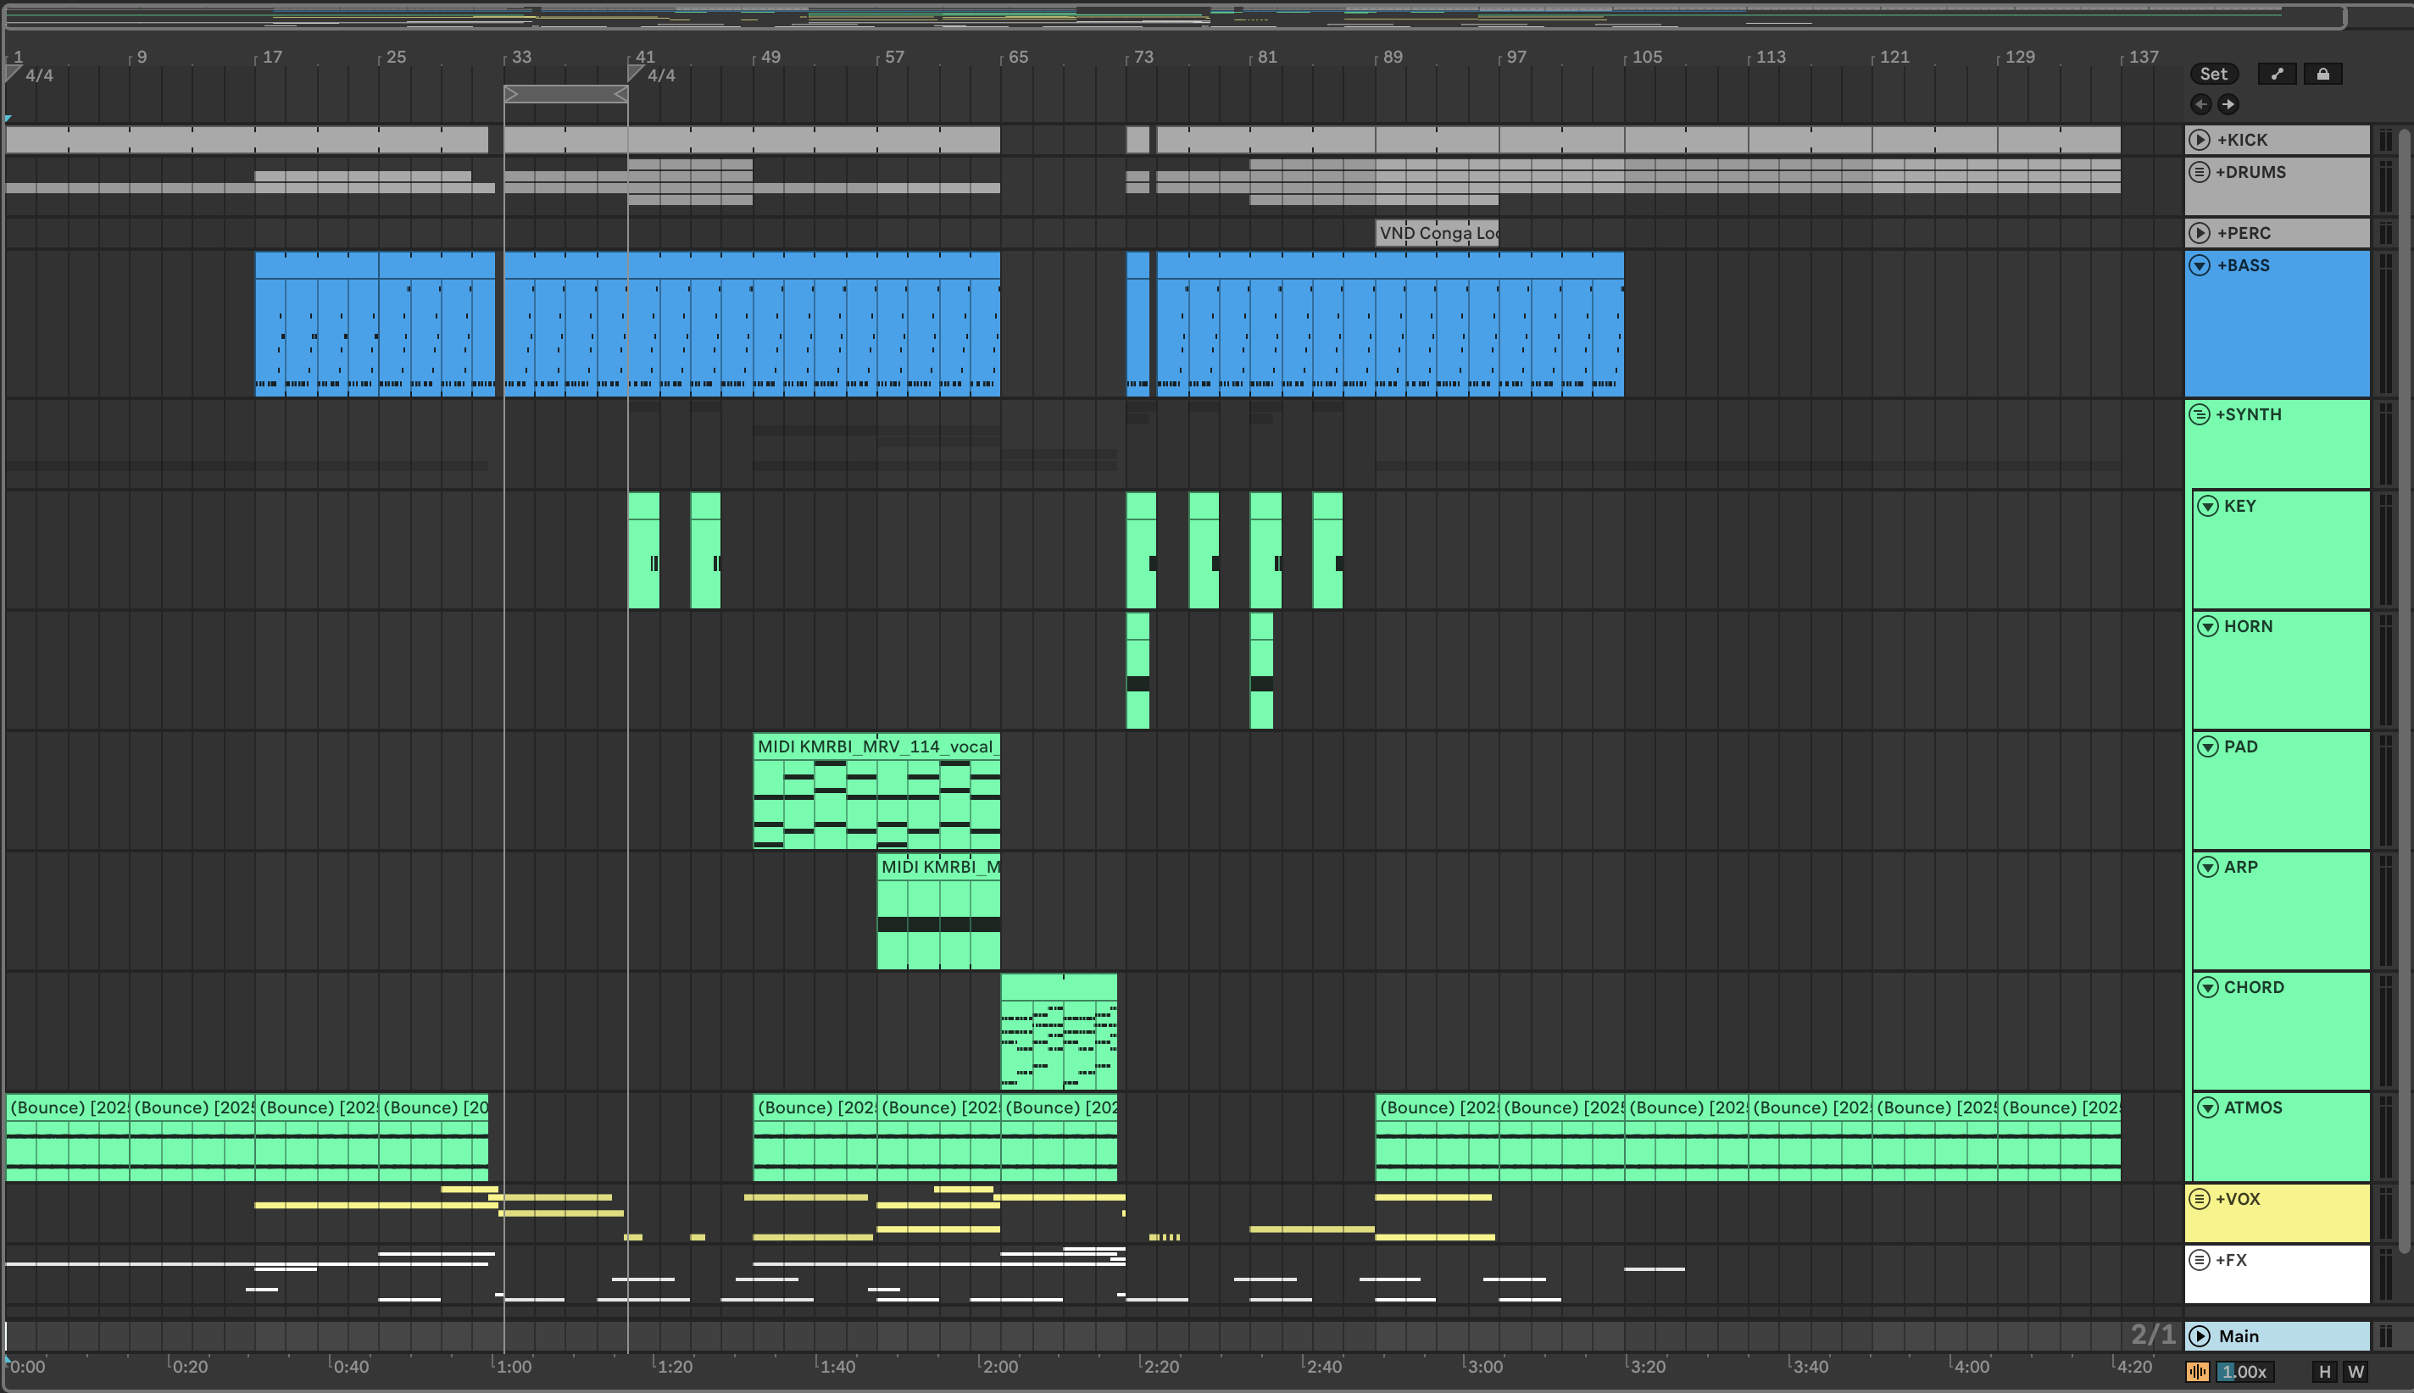Select the ARP track name
Viewport: 2414px width, 1393px height.
point(2241,867)
